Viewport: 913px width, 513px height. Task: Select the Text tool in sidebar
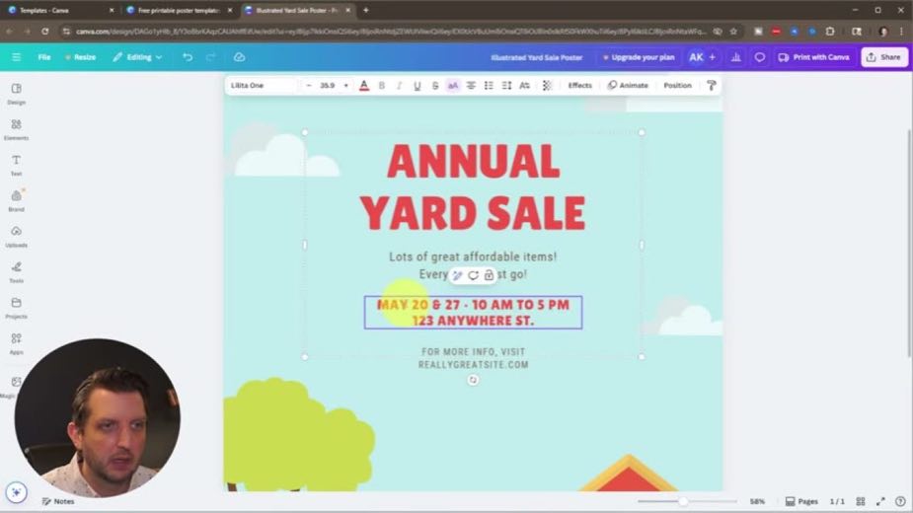click(17, 166)
